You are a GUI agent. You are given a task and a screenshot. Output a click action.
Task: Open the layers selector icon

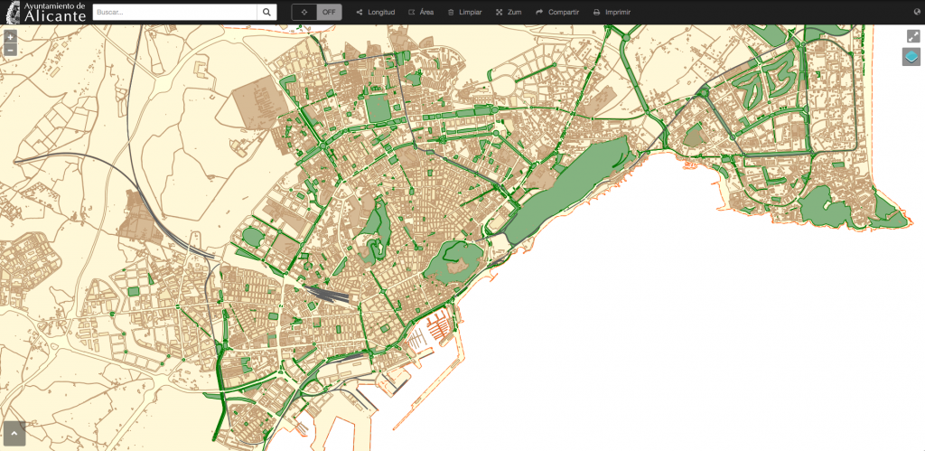coord(911,57)
